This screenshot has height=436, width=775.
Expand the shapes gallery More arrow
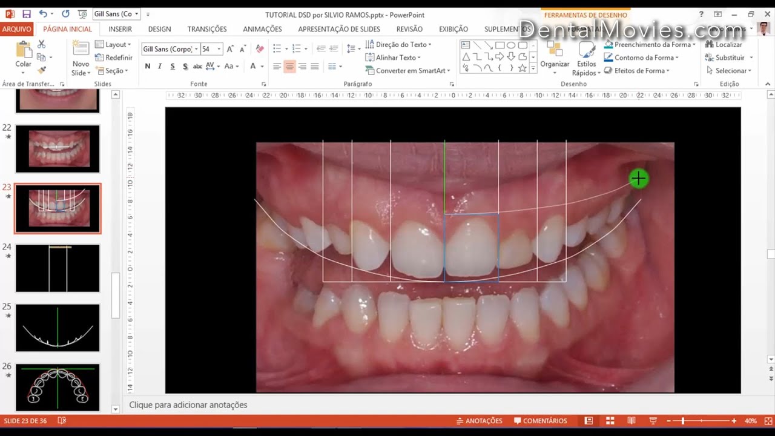click(x=533, y=69)
